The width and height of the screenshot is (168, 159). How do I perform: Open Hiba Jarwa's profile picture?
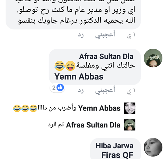153,147
